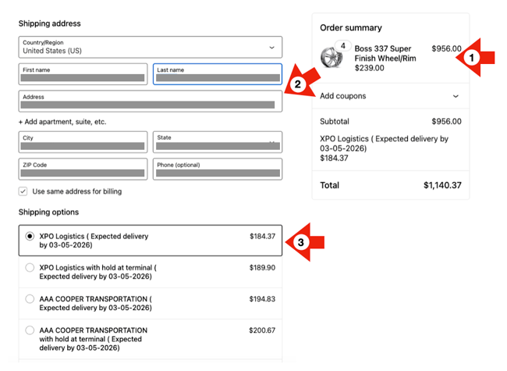Choose XPO Logistics with hold at terminal
This screenshot has height=371, width=507.
click(30, 268)
